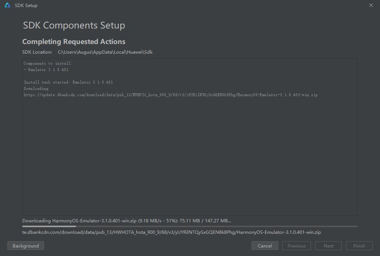The width and height of the screenshot is (380, 256).
Task: Send the download to Background
Action: [x=26, y=246]
